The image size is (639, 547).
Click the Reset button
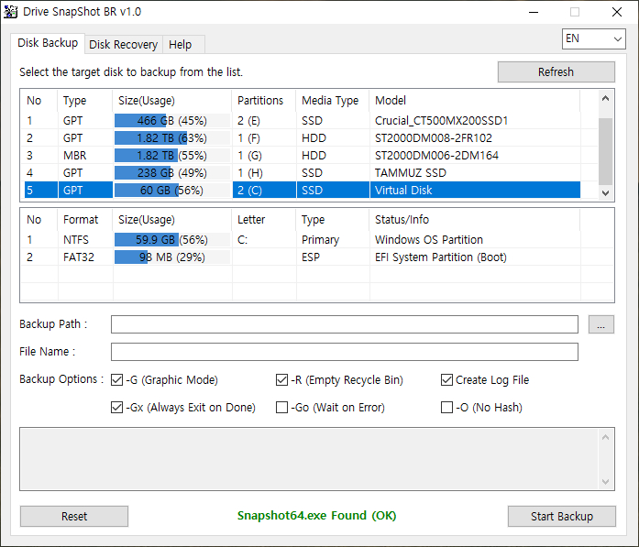(x=74, y=517)
